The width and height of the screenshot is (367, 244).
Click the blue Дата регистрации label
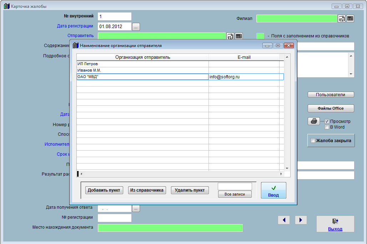point(75,26)
